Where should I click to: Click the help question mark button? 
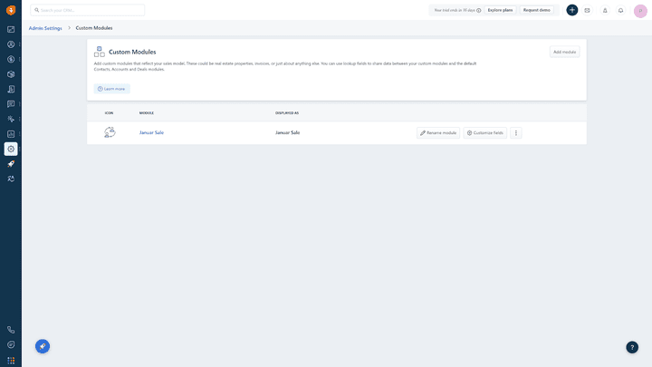point(632,347)
